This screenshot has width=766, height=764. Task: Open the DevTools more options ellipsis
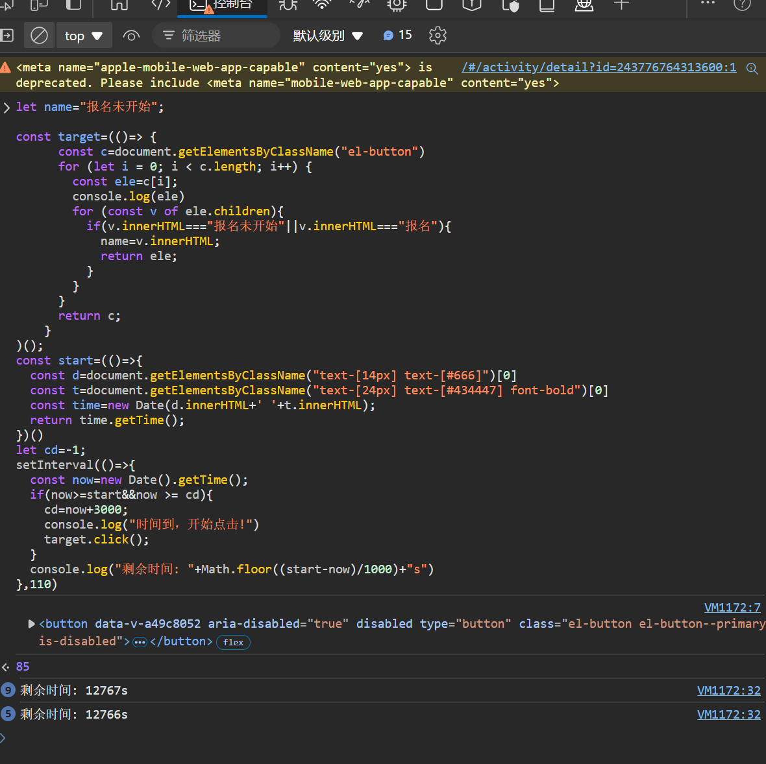(708, 3)
